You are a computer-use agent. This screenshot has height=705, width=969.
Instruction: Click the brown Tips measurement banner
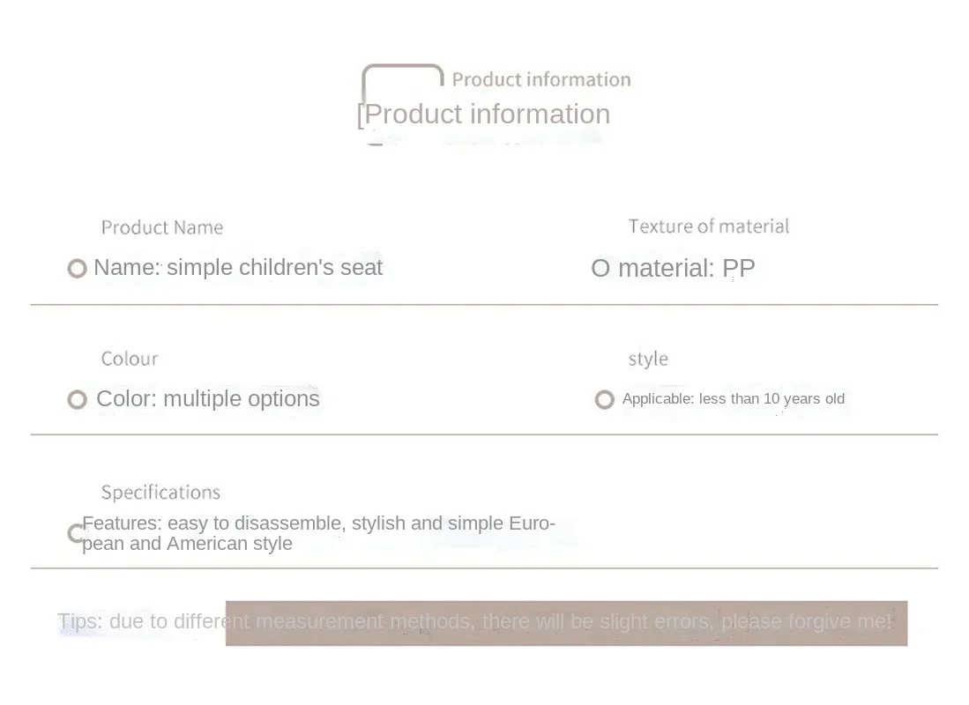click(566, 623)
